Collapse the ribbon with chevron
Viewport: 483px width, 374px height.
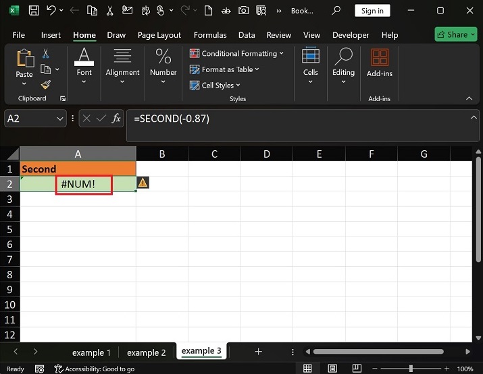(x=469, y=98)
